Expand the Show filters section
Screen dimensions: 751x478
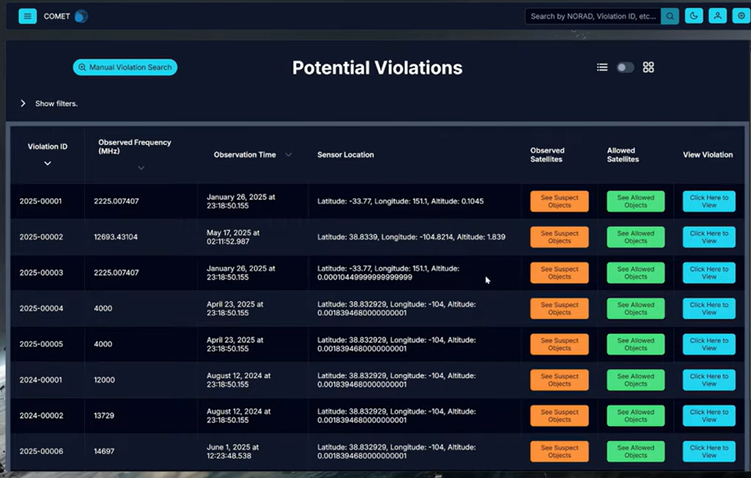coord(23,104)
